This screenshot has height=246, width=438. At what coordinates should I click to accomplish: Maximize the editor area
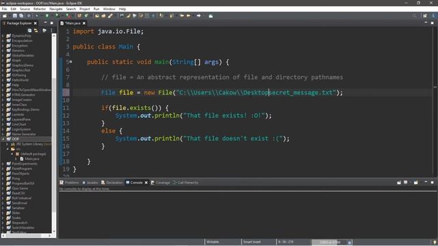(x=432, y=23)
